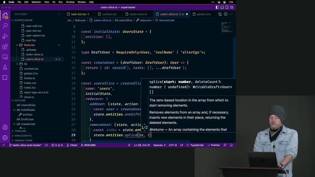This screenshot has width=315, height=177.
Task: Open Explorer views and more actions
Action: point(59,14)
